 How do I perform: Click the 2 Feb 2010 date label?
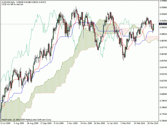pos(126,123)
